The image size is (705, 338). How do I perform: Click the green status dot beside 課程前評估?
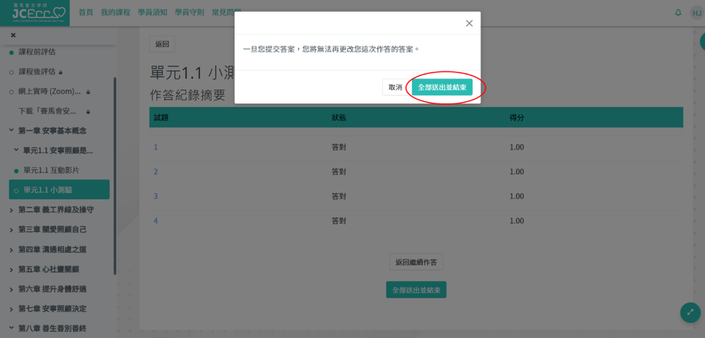tap(11, 53)
